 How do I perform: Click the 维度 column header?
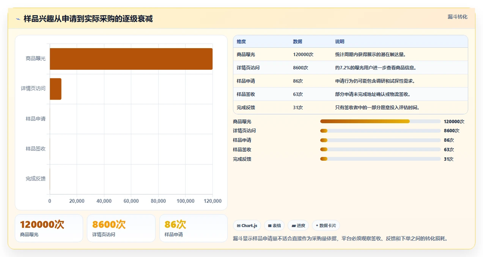pyautogui.click(x=241, y=42)
